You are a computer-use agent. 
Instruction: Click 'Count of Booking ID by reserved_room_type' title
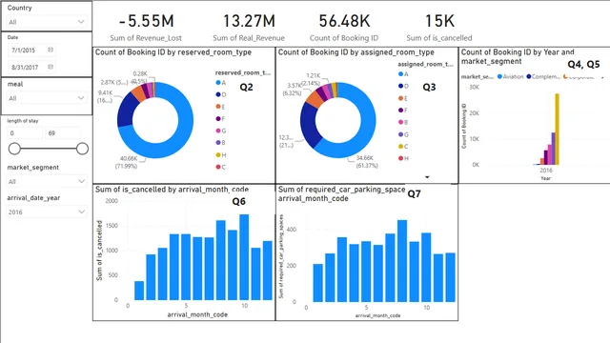point(173,52)
